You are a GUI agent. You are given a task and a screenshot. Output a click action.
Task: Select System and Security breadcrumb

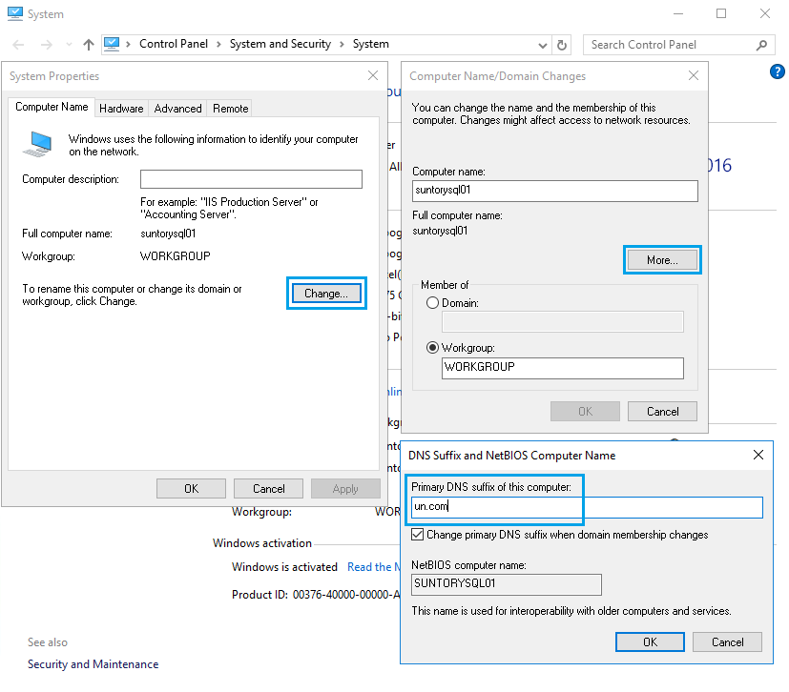[280, 44]
